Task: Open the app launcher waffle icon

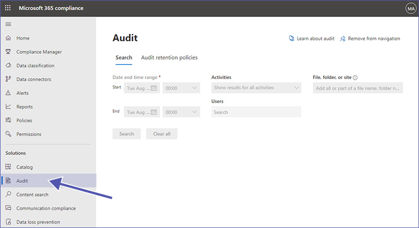Action: pyautogui.click(x=8, y=8)
